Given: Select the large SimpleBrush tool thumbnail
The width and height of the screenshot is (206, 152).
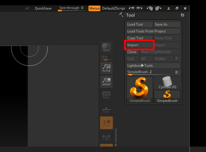Looking at the screenshot, I should [x=139, y=90].
